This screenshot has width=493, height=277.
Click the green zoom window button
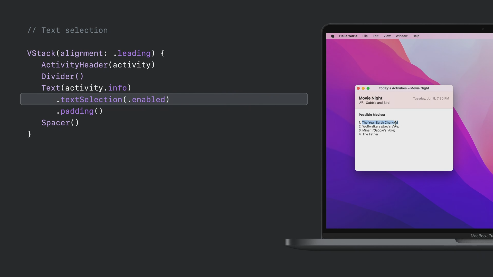(368, 88)
